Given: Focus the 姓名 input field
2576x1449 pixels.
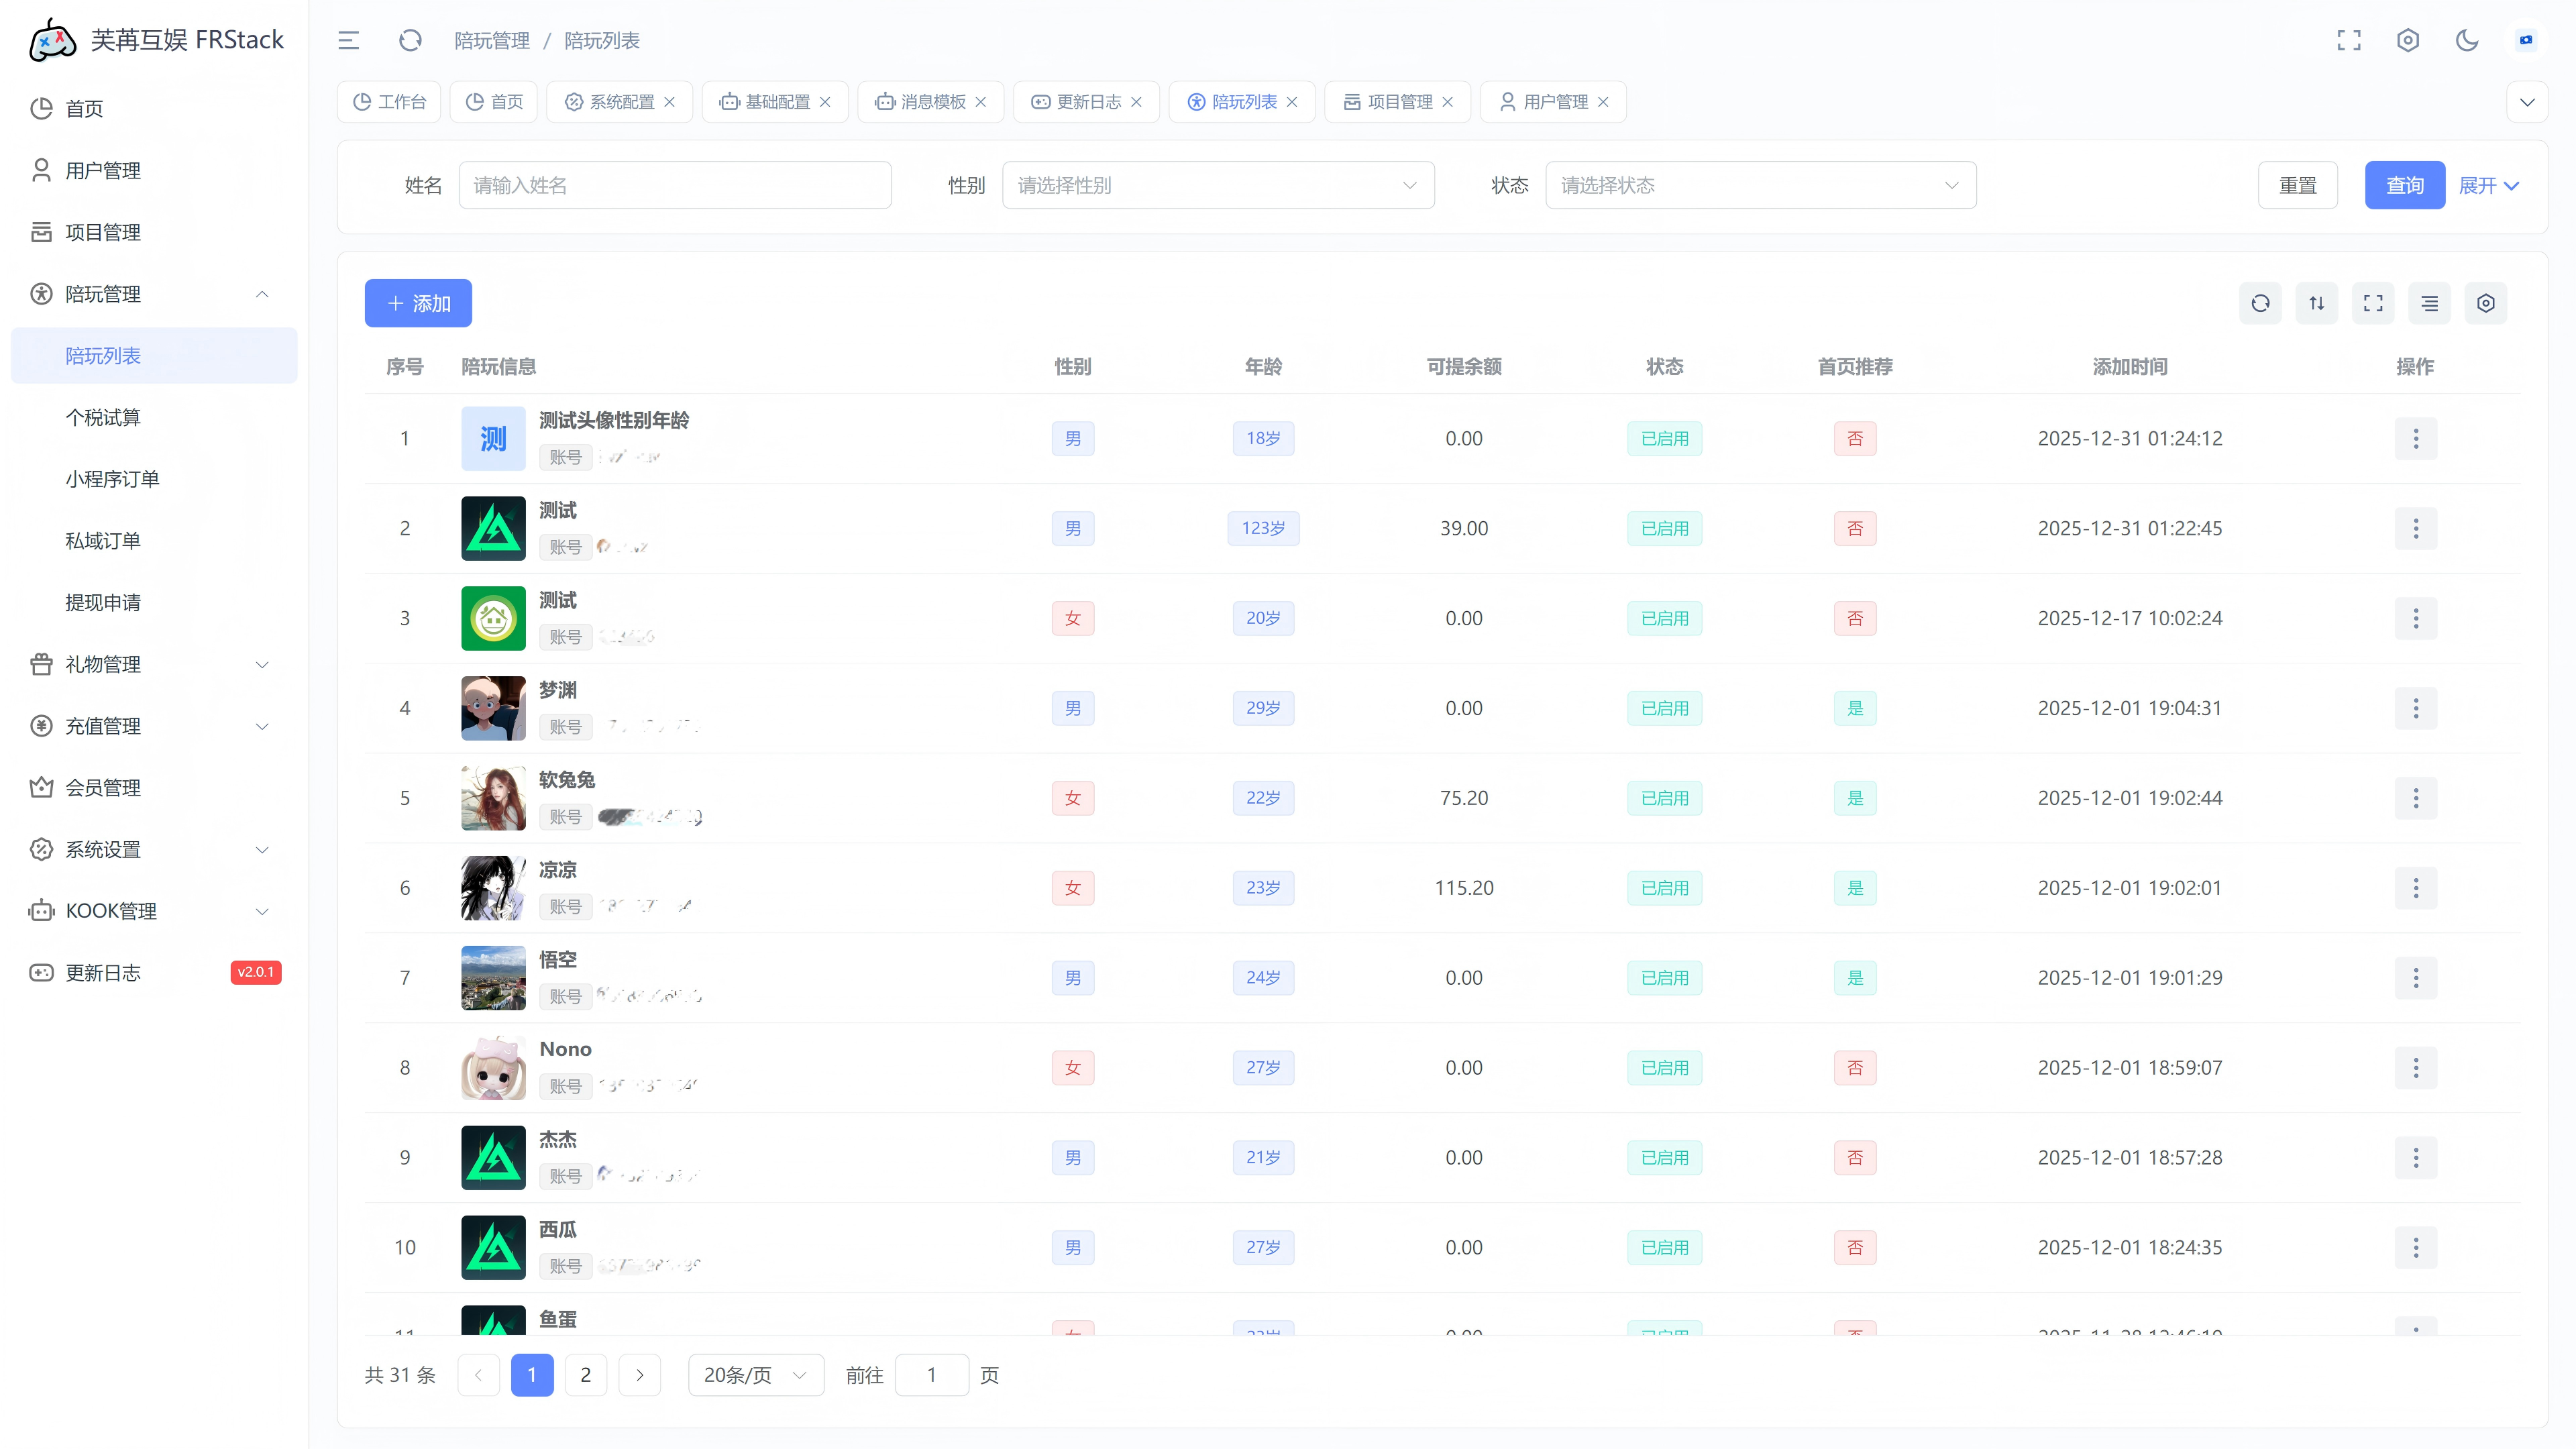Looking at the screenshot, I should click(675, 185).
